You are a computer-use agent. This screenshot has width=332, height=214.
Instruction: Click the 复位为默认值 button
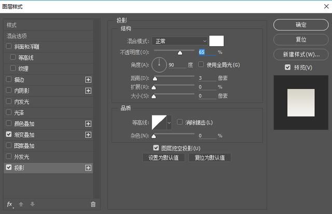pos(210,158)
